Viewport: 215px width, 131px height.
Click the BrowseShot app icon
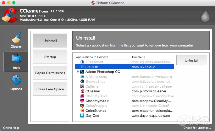click(x=82, y=82)
